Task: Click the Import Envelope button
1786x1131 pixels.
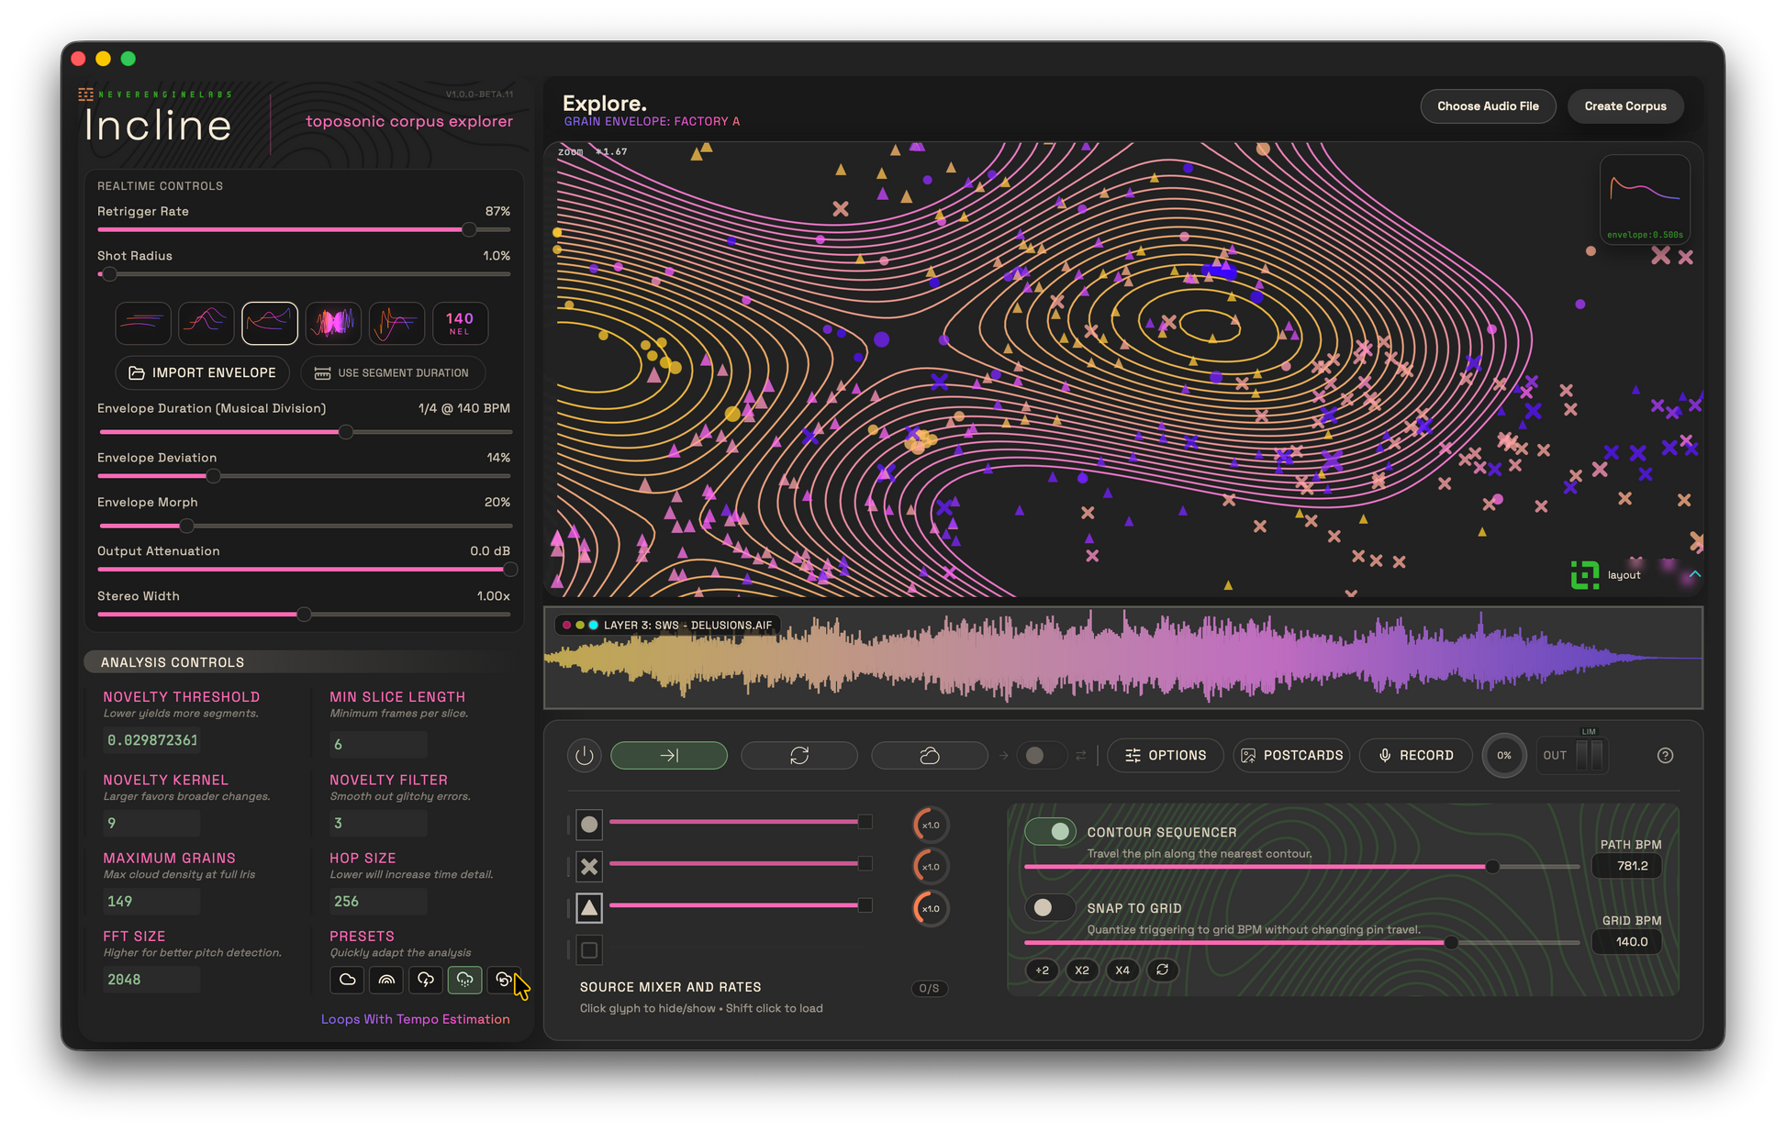Action: (x=203, y=373)
